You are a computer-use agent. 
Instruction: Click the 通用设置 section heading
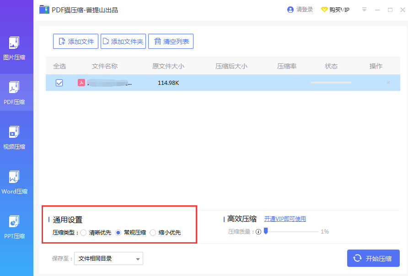pyautogui.click(x=68, y=219)
